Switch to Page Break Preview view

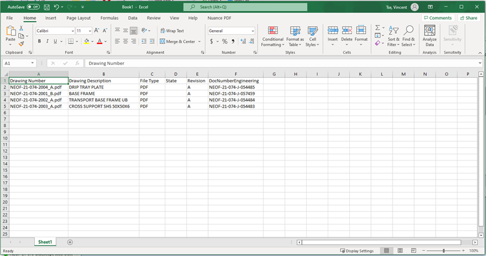(414, 250)
